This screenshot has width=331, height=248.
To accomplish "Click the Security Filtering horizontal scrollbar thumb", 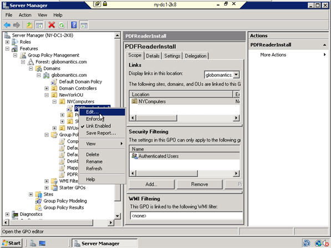I will (167, 174).
